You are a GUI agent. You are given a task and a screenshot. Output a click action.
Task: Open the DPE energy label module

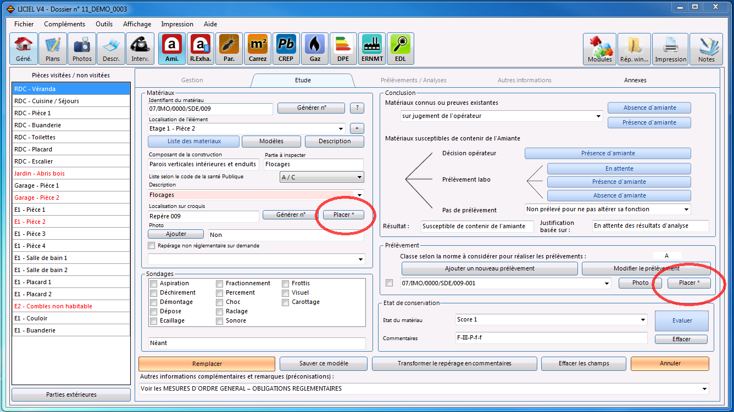(343, 49)
